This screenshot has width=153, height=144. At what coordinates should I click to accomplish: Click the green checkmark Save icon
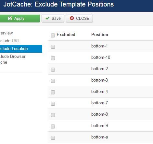[x=47, y=18]
